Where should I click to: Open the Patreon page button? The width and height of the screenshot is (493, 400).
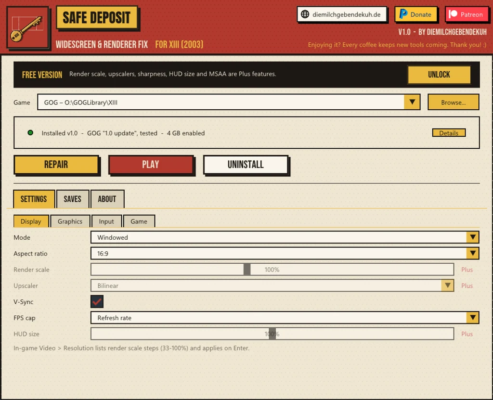[467, 14]
